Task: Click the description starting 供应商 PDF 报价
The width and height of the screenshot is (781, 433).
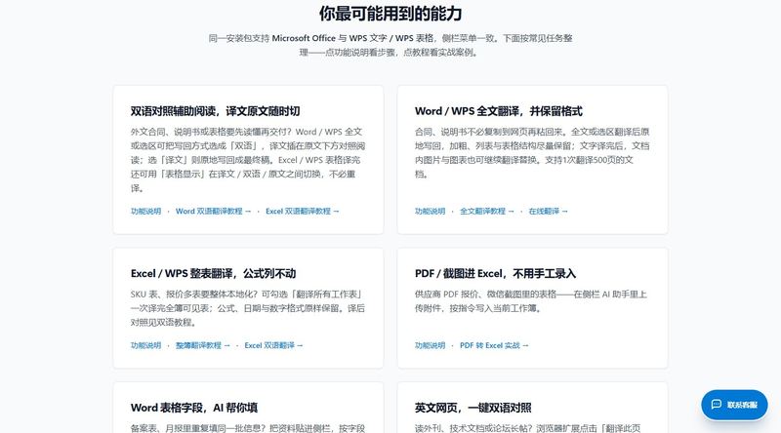Action: tap(531, 301)
